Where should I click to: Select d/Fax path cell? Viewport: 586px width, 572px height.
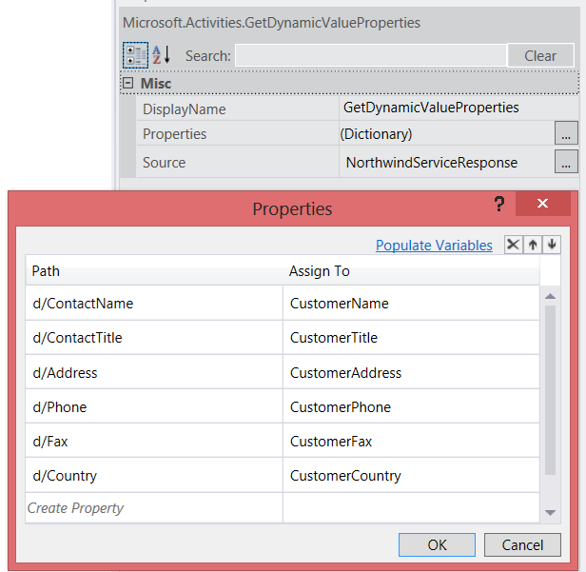pos(154,442)
